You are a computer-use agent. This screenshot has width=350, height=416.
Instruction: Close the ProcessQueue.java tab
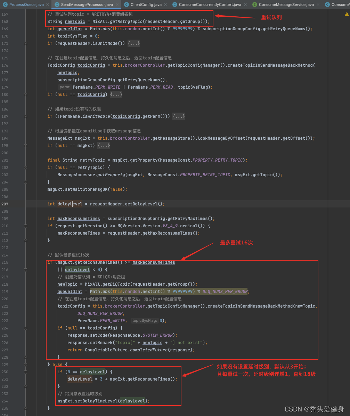point(48,5)
